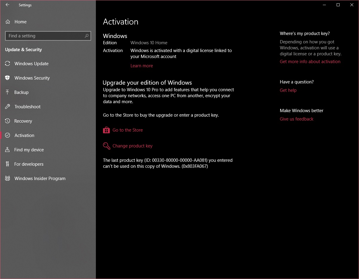Screen dimensions: 359x279
Task: Click Go to the Store link
Action: tap(128, 130)
